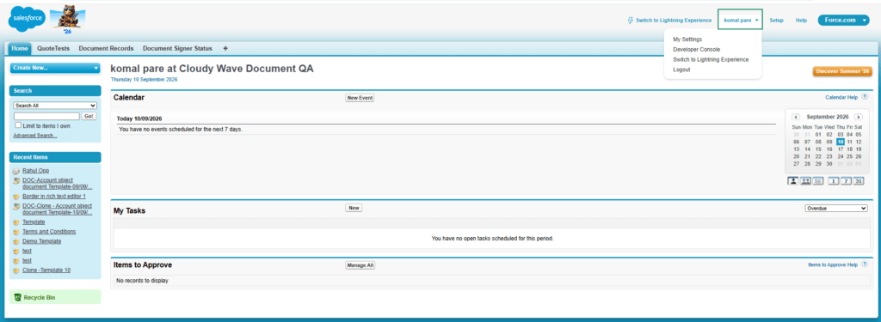The width and height of the screenshot is (881, 322).
Task: Click the lightning bolt icon by Switch to Lightning
Action: point(631,21)
